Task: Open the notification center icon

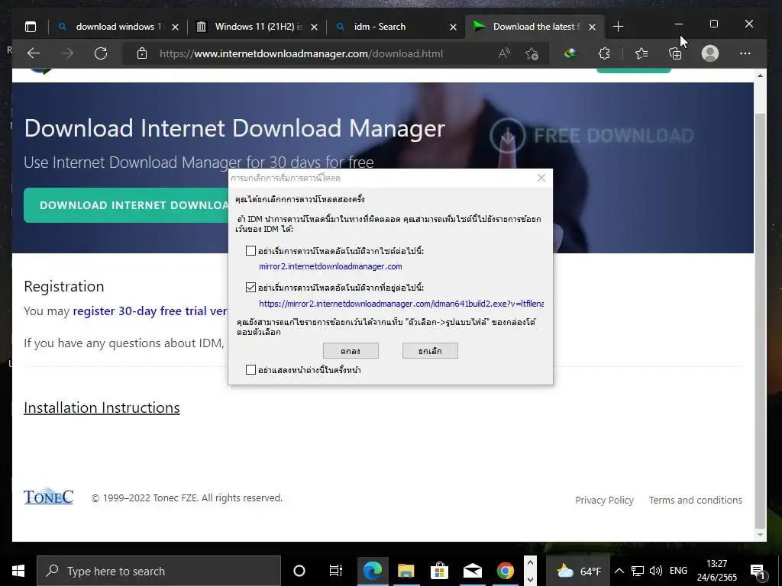Action: point(758,572)
